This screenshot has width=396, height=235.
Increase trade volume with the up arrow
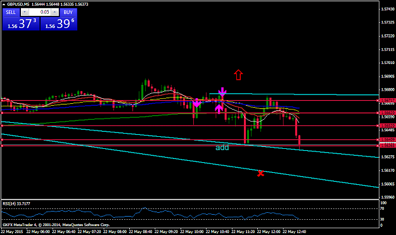point(54,12)
